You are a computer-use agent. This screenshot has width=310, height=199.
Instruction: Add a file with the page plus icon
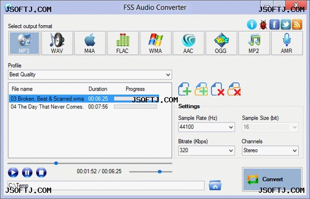point(184,89)
